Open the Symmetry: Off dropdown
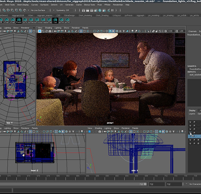This screenshot has width=201, height=194. point(64,10)
